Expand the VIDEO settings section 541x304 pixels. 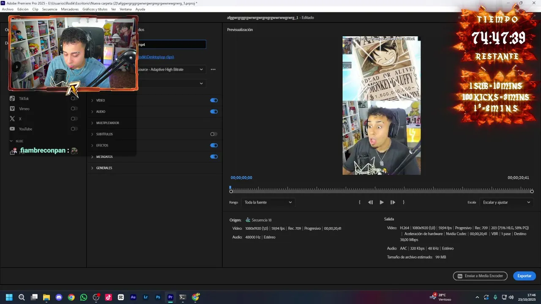[92, 100]
